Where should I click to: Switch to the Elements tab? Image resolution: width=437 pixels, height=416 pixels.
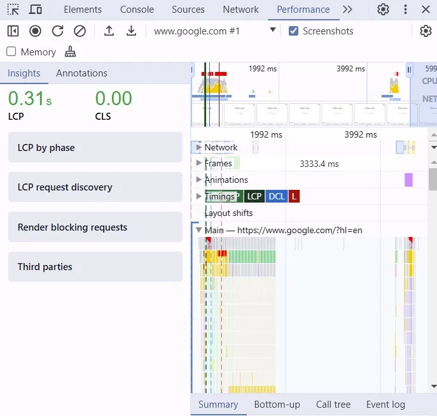point(83,10)
